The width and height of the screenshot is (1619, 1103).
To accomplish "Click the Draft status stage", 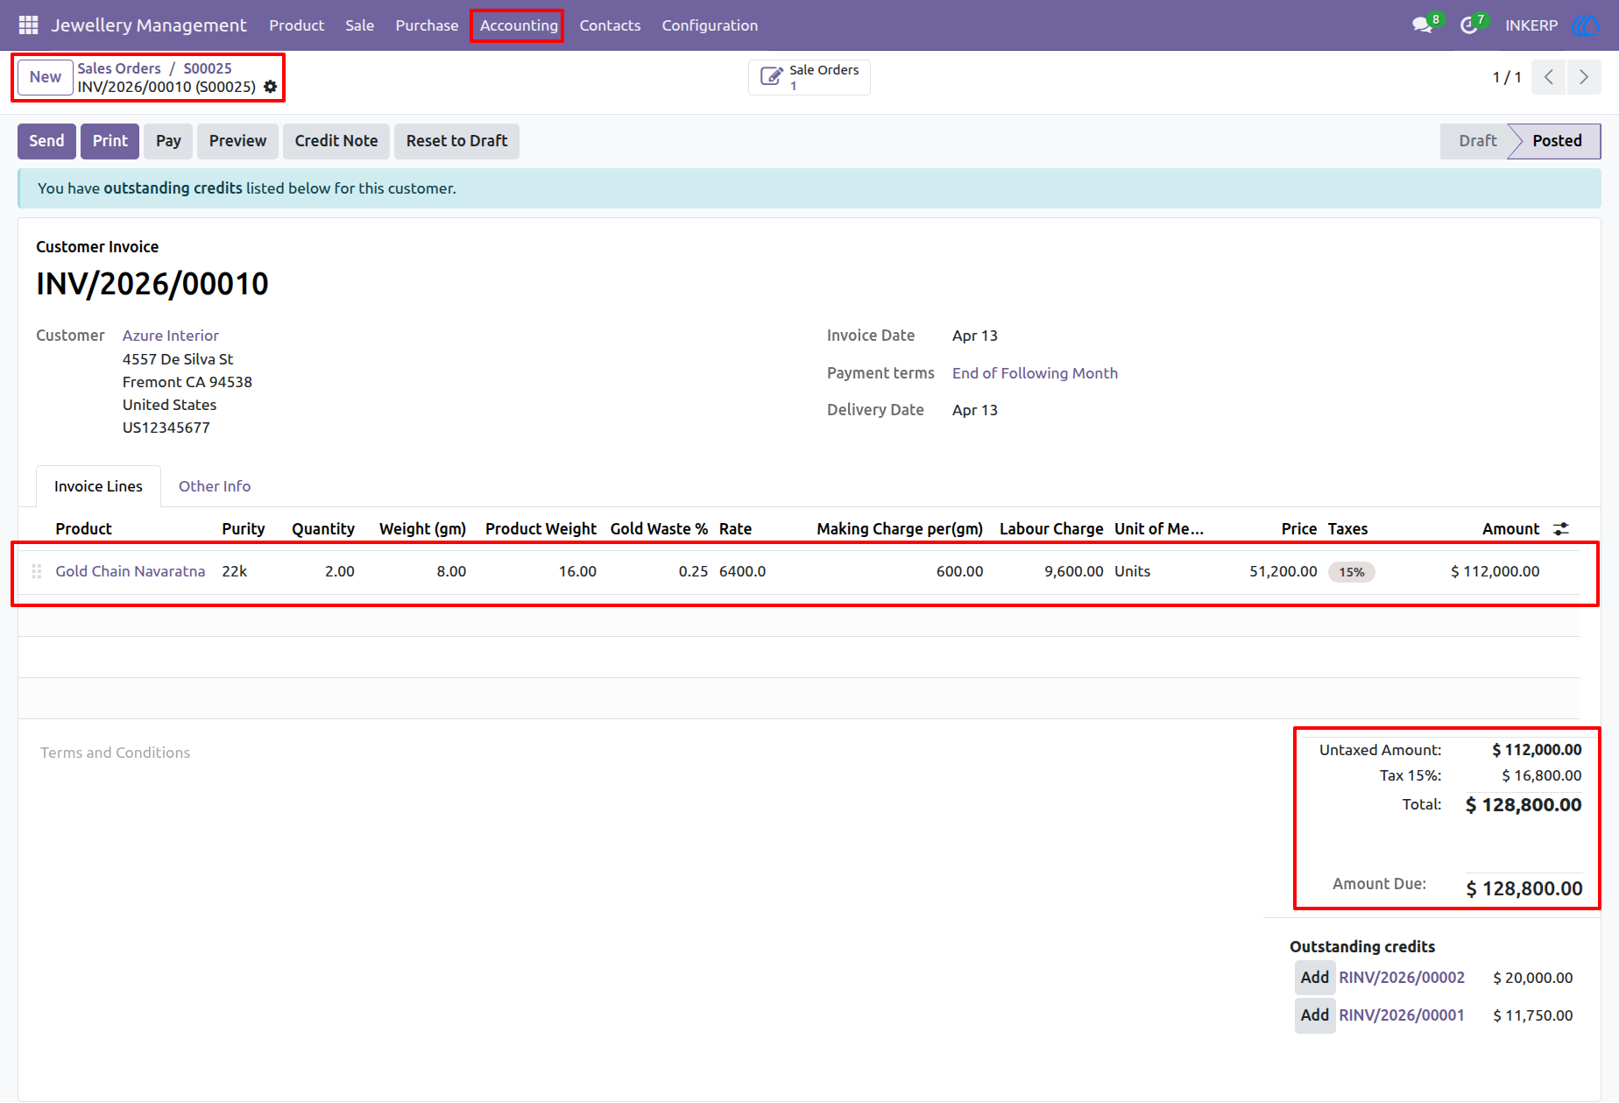I will [x=1477, y=141].
